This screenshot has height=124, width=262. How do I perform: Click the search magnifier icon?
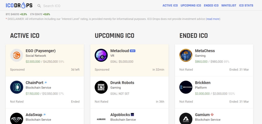tap(39, 6)
